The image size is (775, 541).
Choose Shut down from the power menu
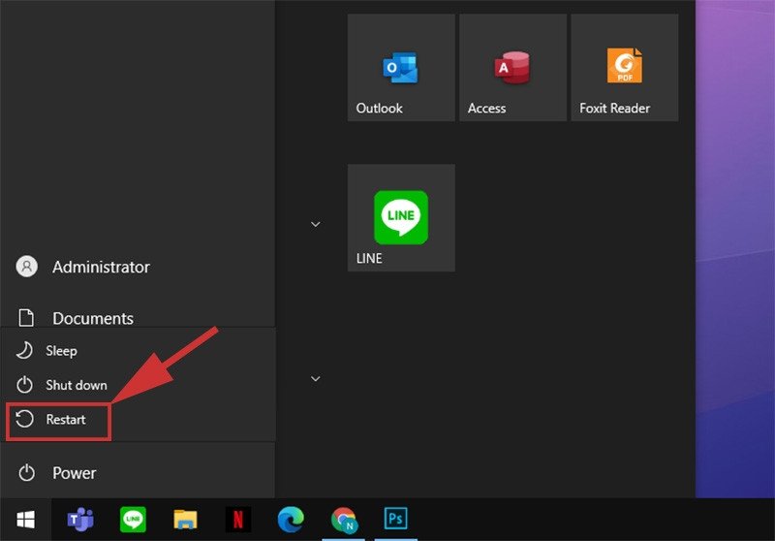pyautogui.click(x=76, y=385)
